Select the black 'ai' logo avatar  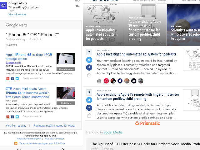pyautogui.click(x=134, y=81)
